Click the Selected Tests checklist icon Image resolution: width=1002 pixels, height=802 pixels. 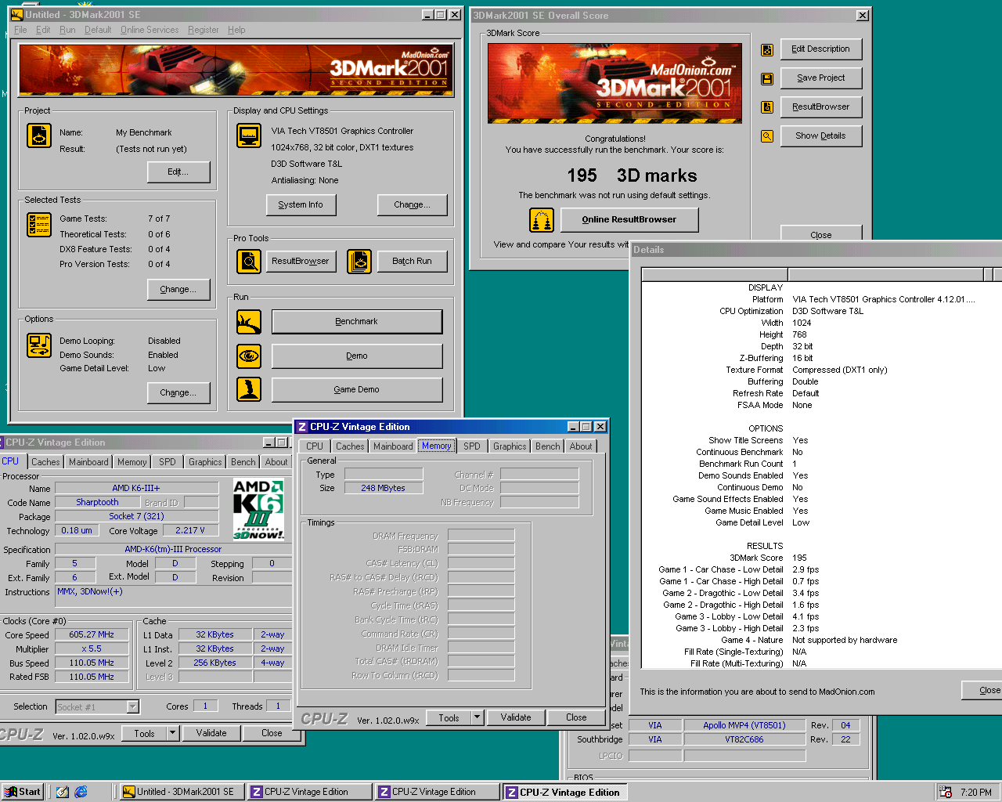coord(39,226)
